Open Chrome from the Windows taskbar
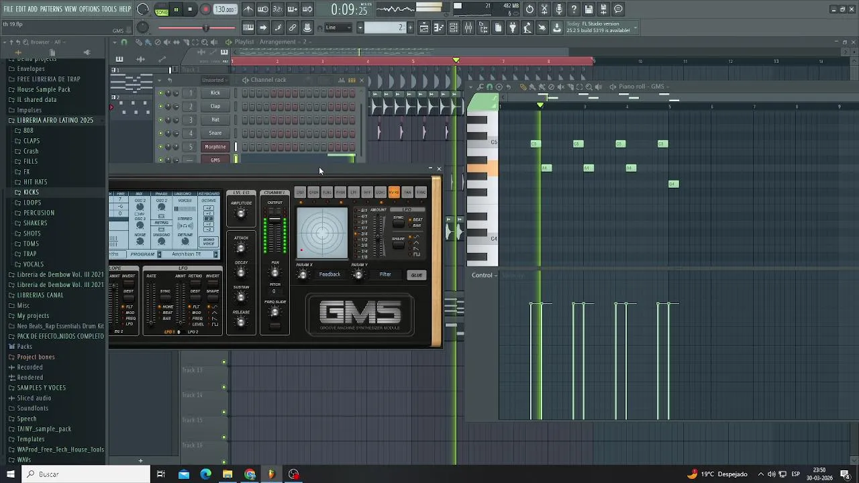Image resolution: width=859 pixels, height=483 pixels. pyautogui.click(x=250, y=474)
